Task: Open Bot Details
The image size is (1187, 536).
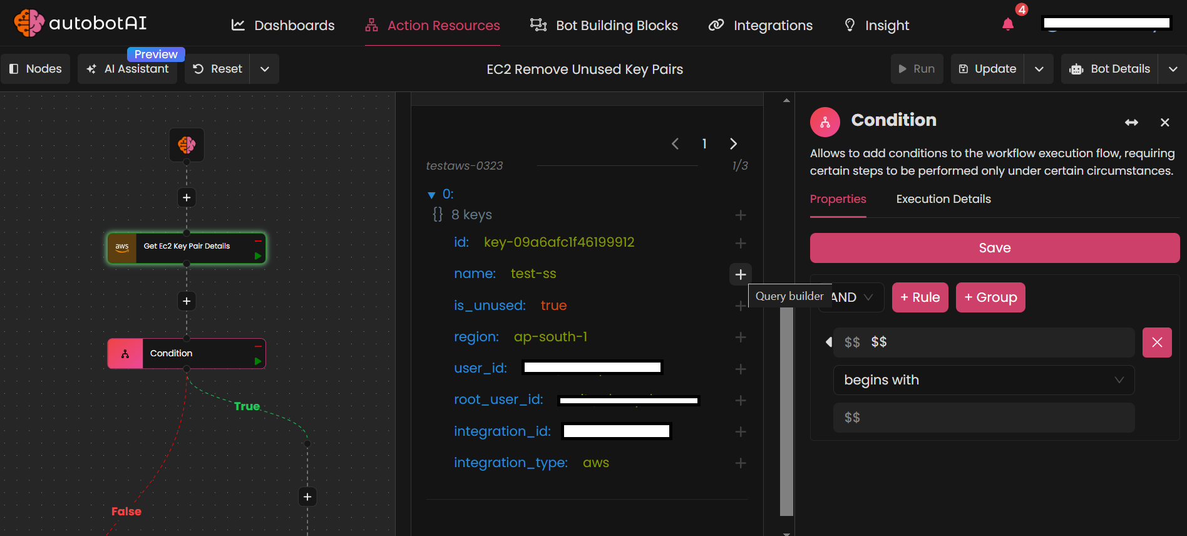Action: [x=1110, y=69]
